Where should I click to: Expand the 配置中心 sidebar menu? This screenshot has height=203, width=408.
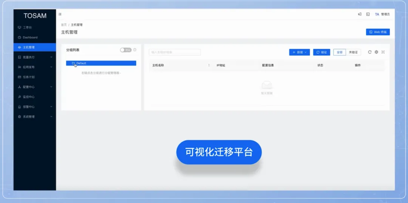click(35, 87)
